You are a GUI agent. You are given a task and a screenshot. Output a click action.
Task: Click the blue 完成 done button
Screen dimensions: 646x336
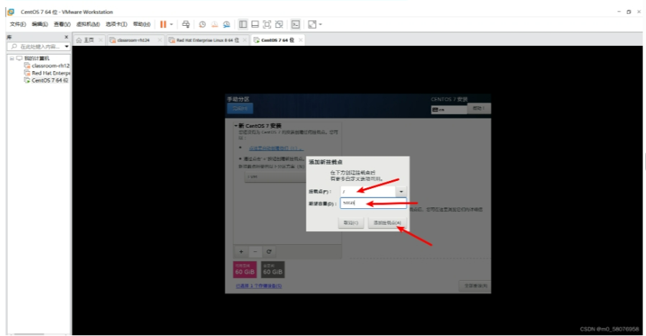(240, 108)
